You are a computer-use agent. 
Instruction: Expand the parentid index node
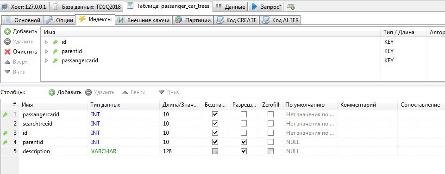[47, 52]
